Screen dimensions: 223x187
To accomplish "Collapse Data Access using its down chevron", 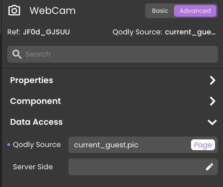I will [x=212, y=122].
